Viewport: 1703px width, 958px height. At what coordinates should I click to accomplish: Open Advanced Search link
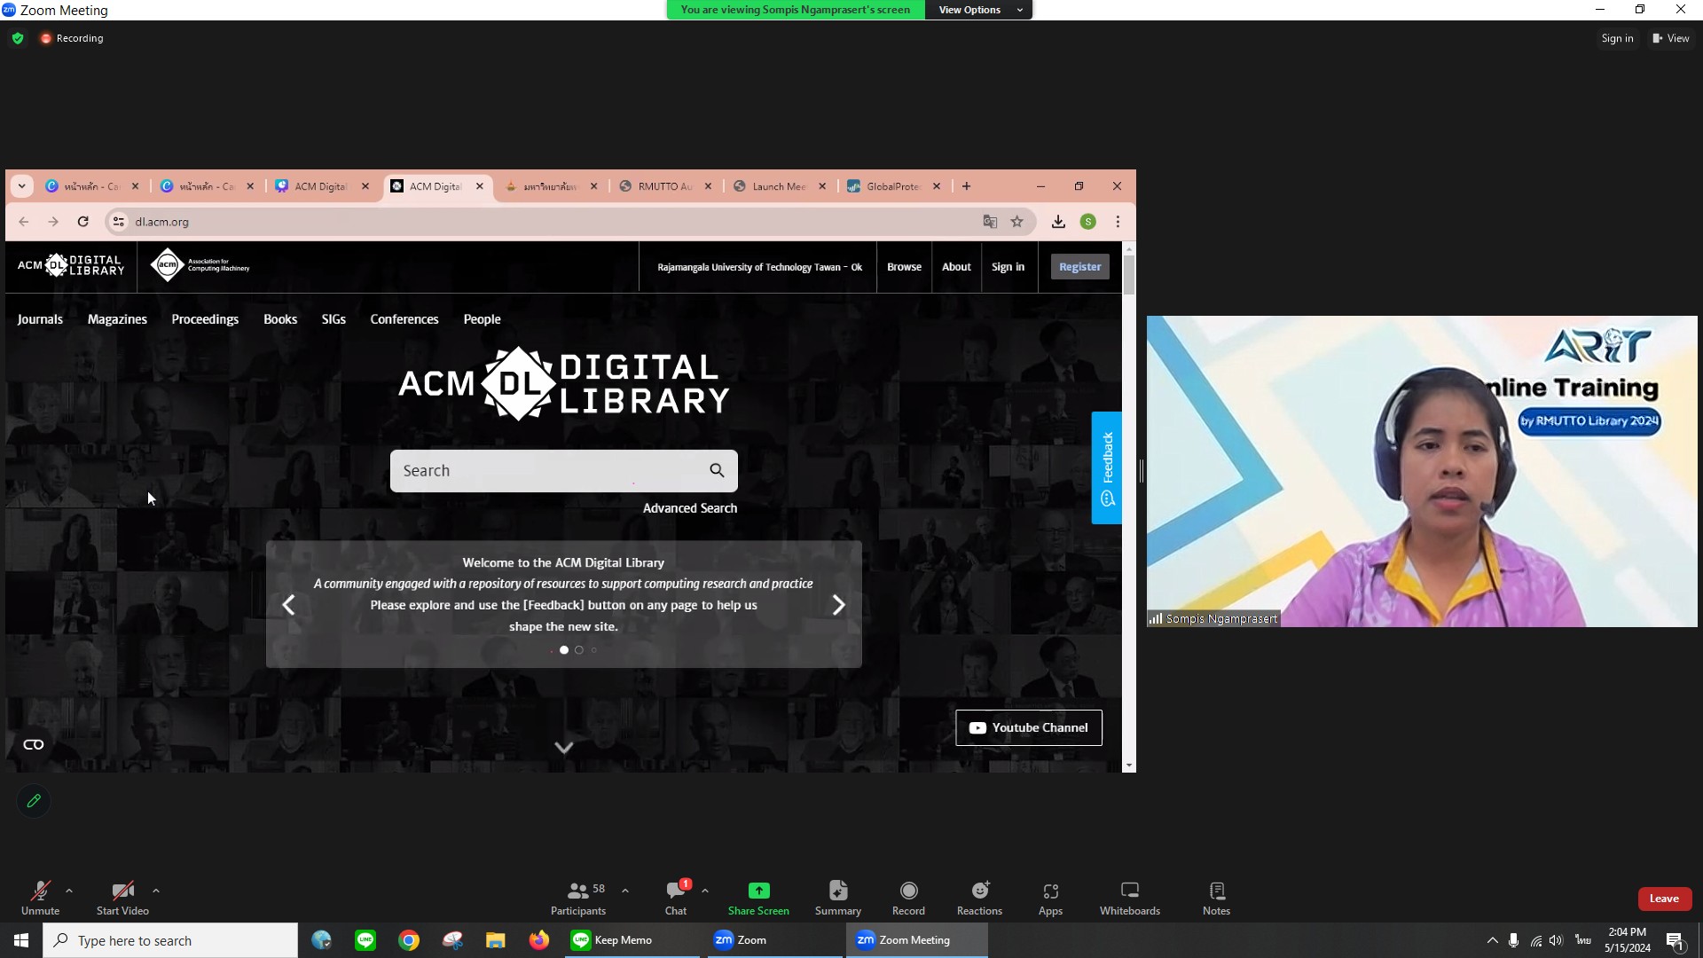(690, 508)
